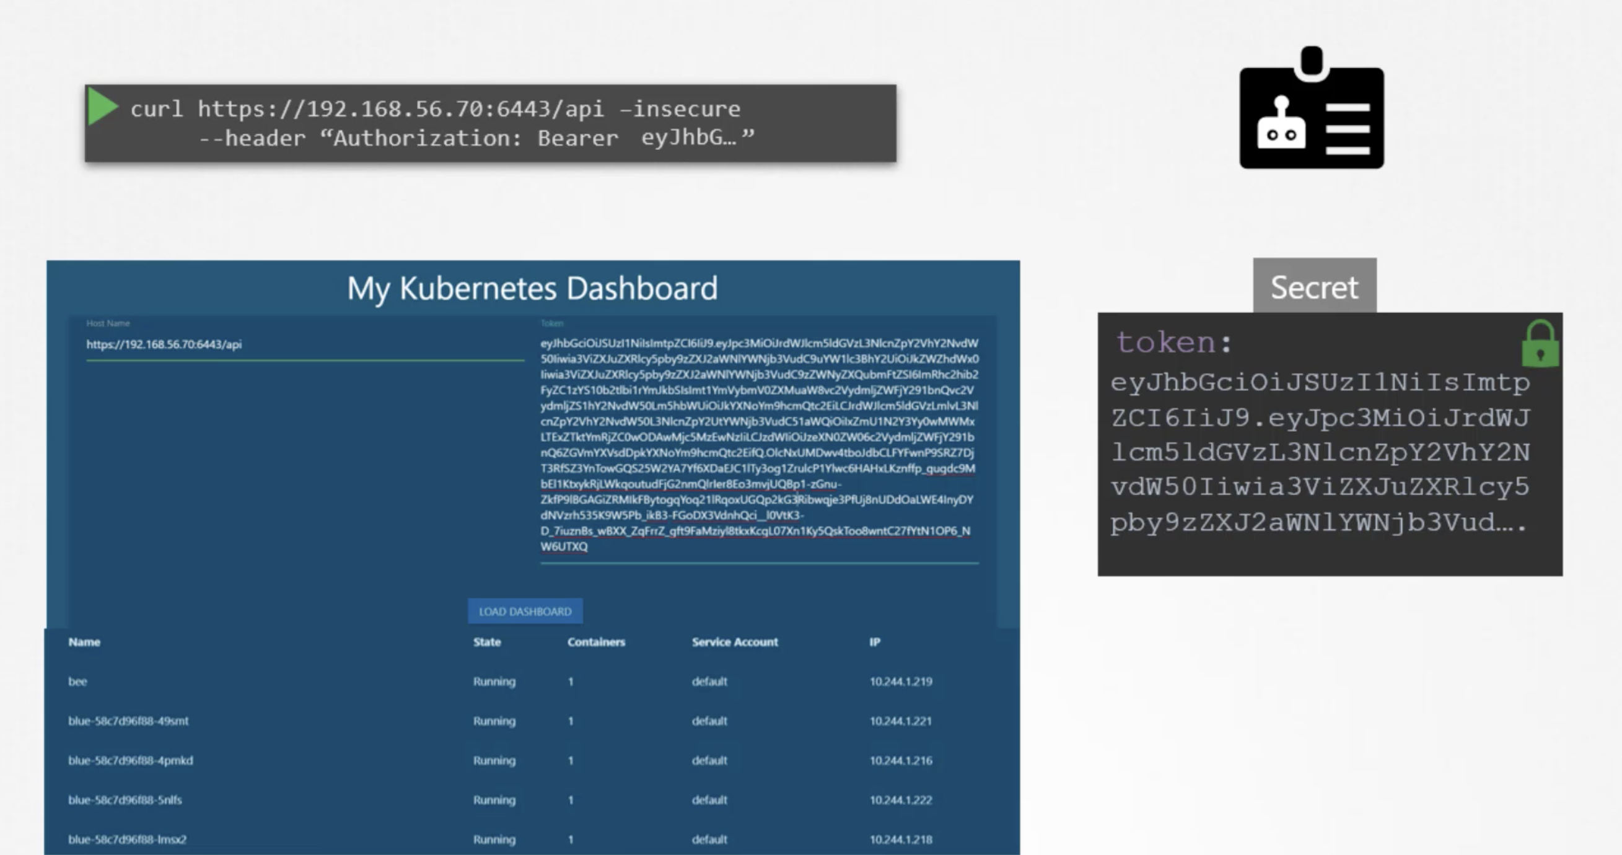Click the green padlock on the secret box
The width and height of the screenshot is (1622, 855).
(1540, 343)
